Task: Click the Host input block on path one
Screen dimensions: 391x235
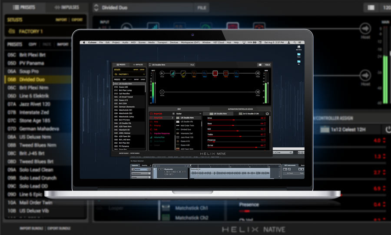Action: [162, 73]
